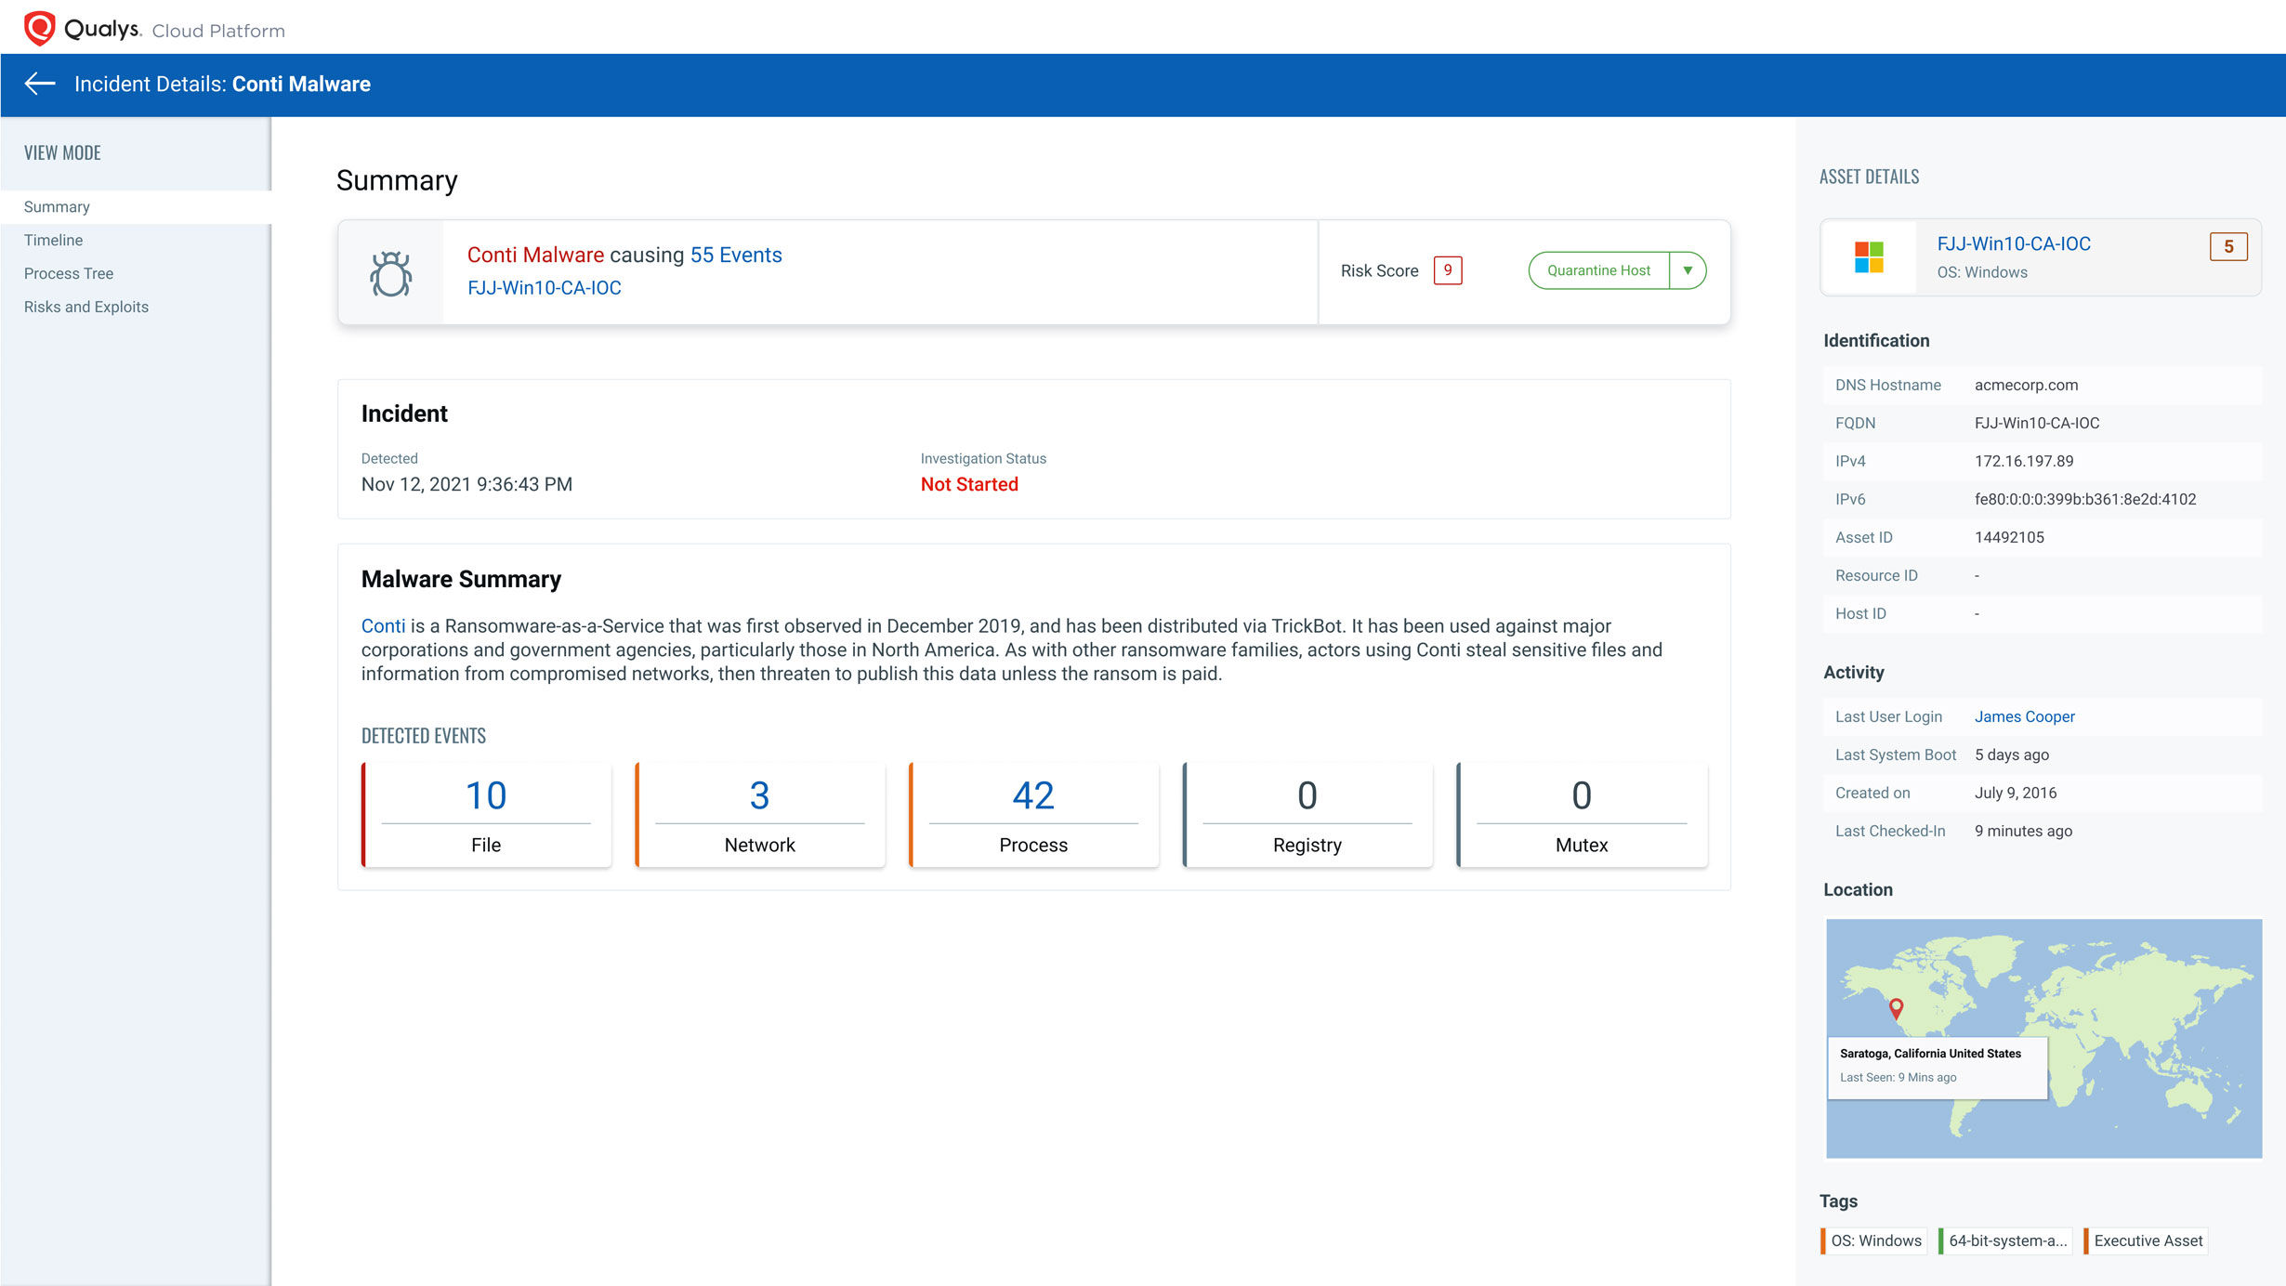This screenshot has width=2286, height=1286.
Task: Click the Nov 12, 2021 9:36:43 PM timestamp
Action: (x=466, y=484)
